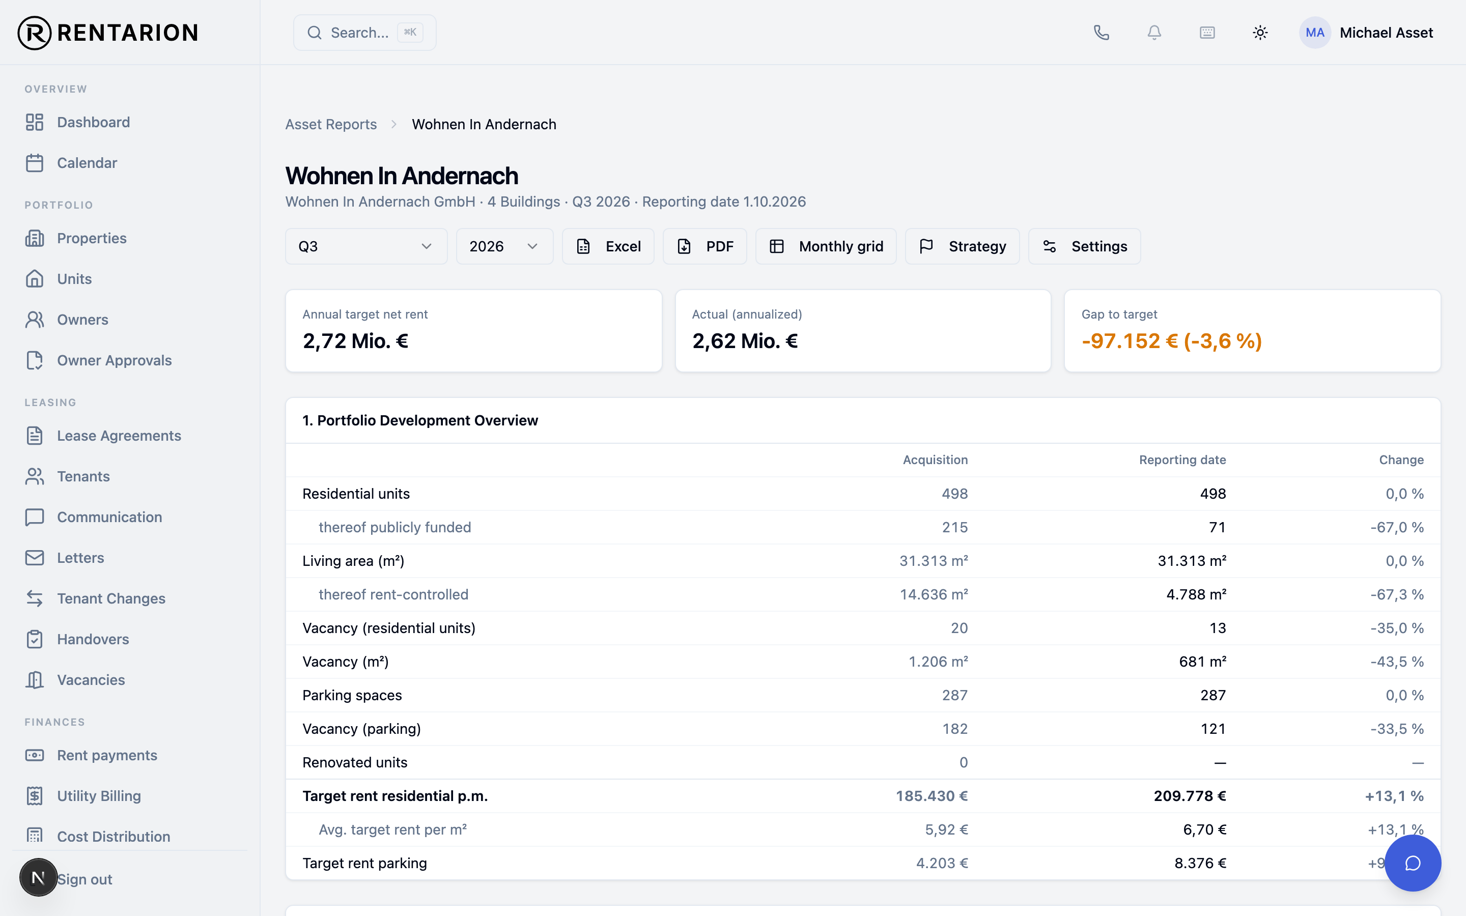Open Calendar menu item

click(87, 163)
